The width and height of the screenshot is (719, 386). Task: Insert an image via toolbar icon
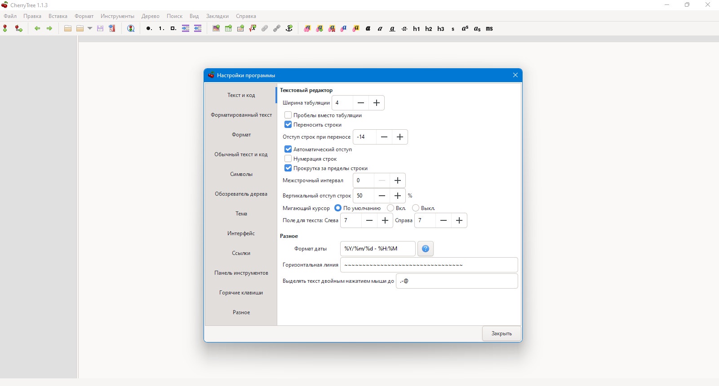[216, 28]
